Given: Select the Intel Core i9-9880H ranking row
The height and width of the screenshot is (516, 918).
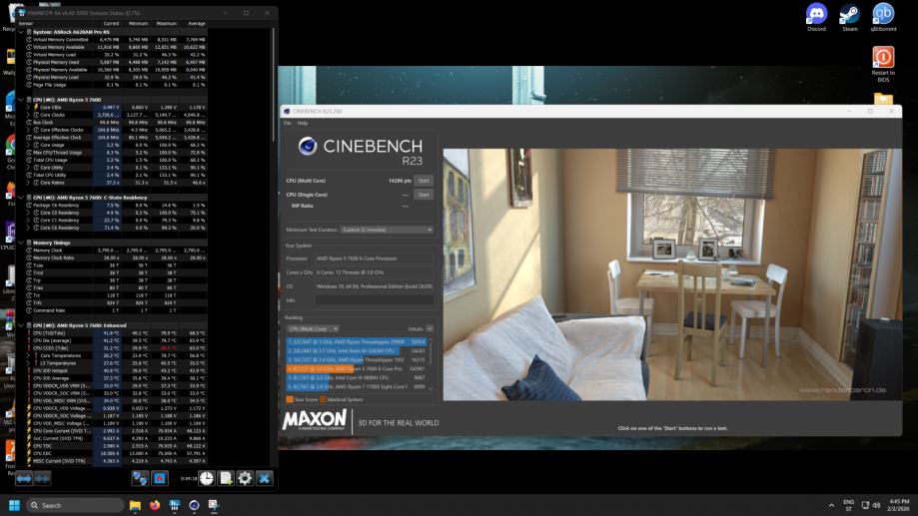Looking at the screenshot, I should [358, 377].
